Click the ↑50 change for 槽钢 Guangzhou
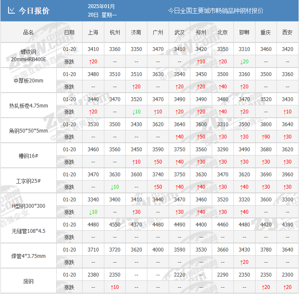Viewport: 299px width, 294px height. point(158,162)
